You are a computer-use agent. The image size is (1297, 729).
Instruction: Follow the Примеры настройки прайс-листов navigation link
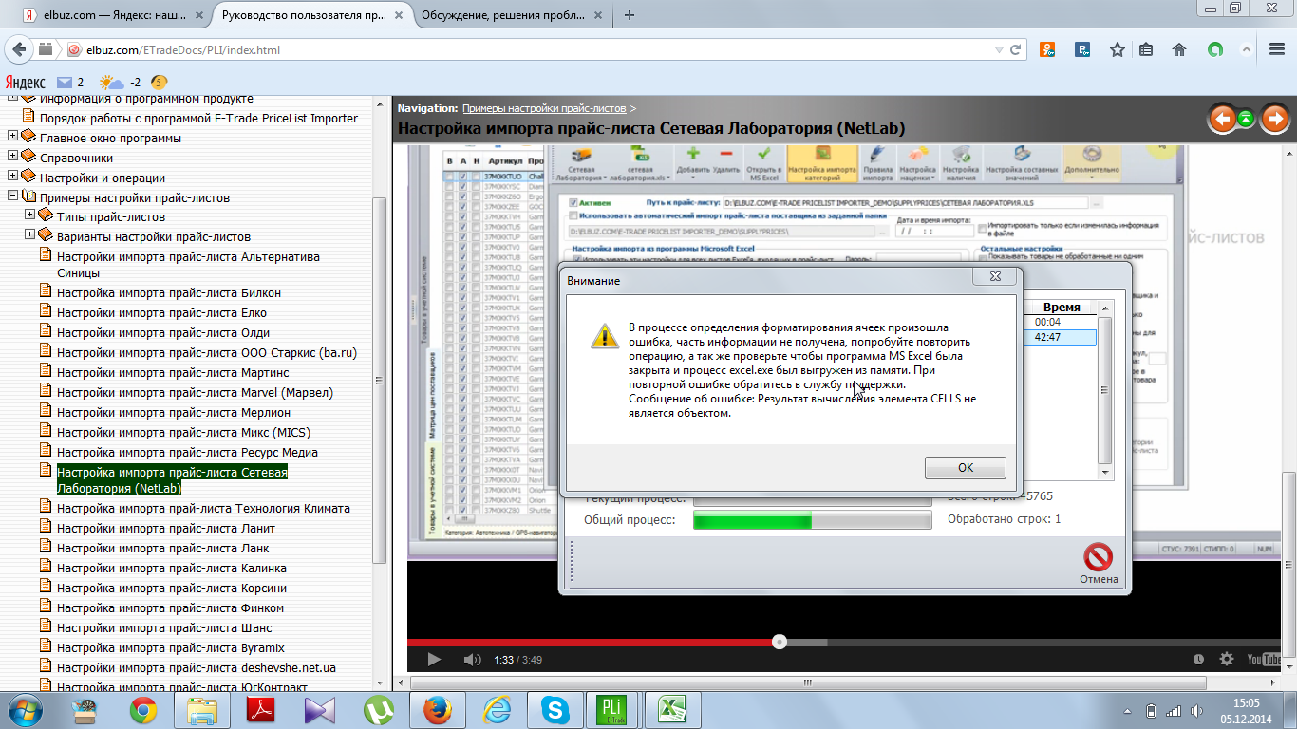[x=544, y=108]
